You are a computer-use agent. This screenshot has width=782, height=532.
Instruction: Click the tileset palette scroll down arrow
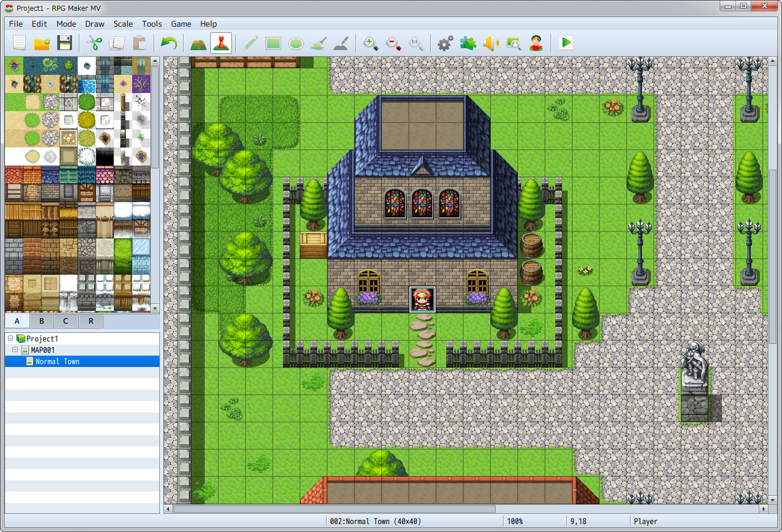click(x=155, y=308)
